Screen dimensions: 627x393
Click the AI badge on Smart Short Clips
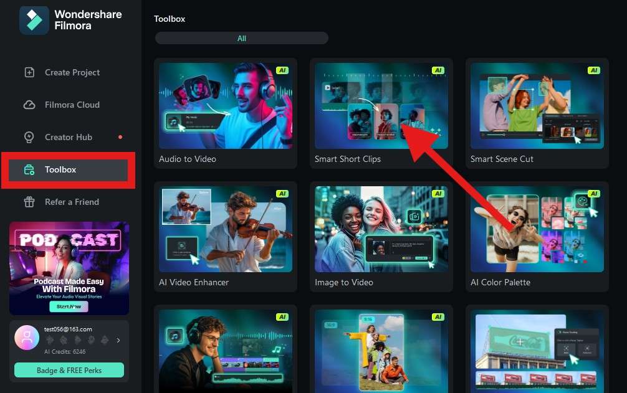[438, 70]
